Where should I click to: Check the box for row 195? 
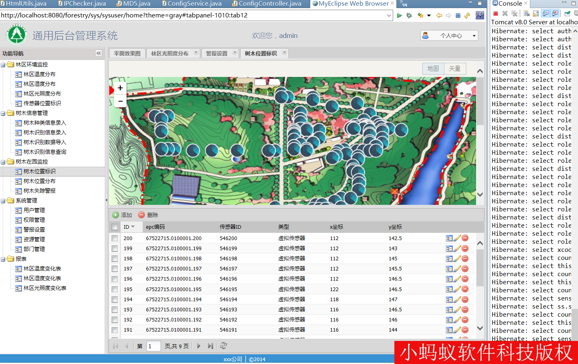115,289
